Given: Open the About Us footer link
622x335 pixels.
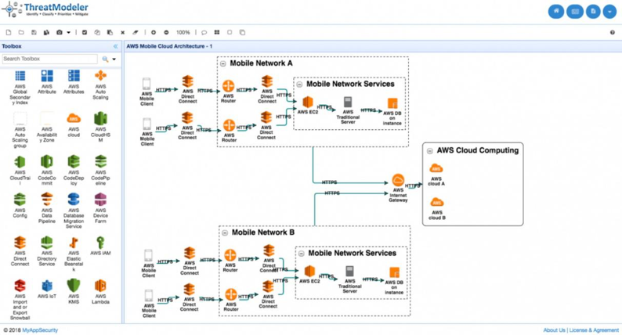Looking at the screenshot, I should coord(554,330).
